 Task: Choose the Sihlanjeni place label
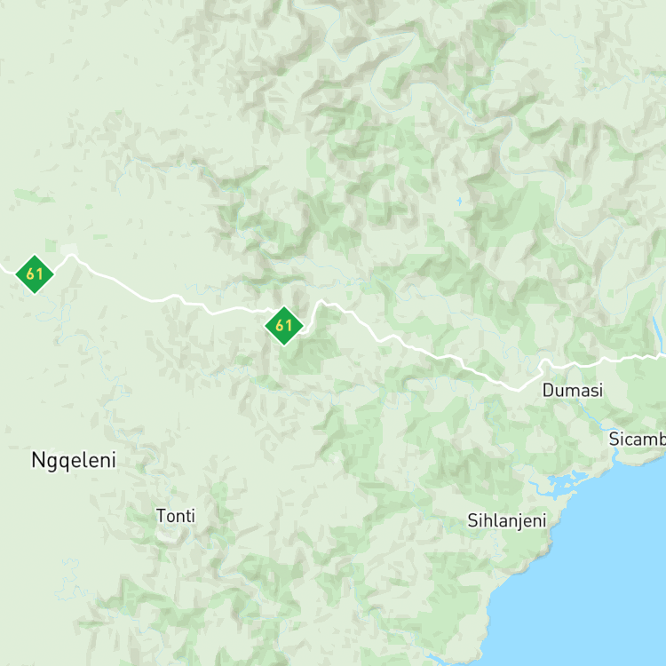pos(507,520)
